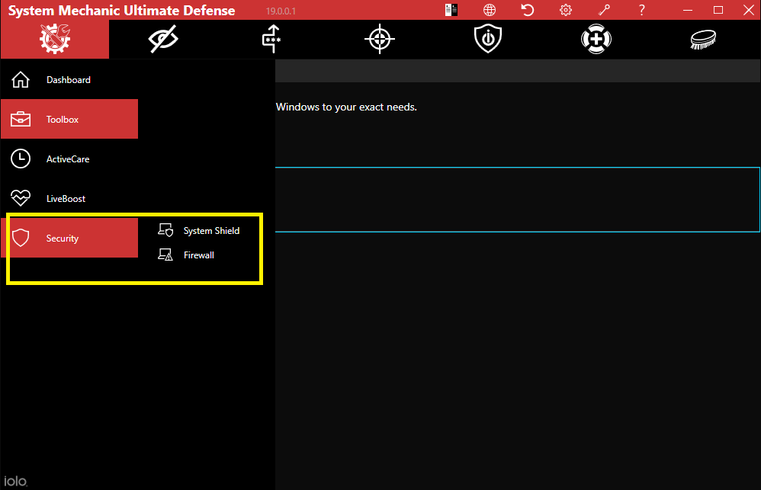This screenshot has height=490, width=761.
Task: Click the ActiveCare clock icon
Action: [x=21, y=159]
